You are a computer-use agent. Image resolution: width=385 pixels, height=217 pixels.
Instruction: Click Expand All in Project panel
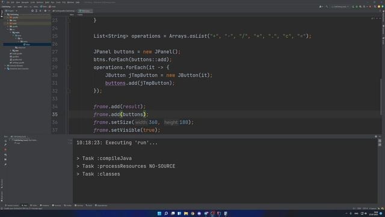pos(36,11)
